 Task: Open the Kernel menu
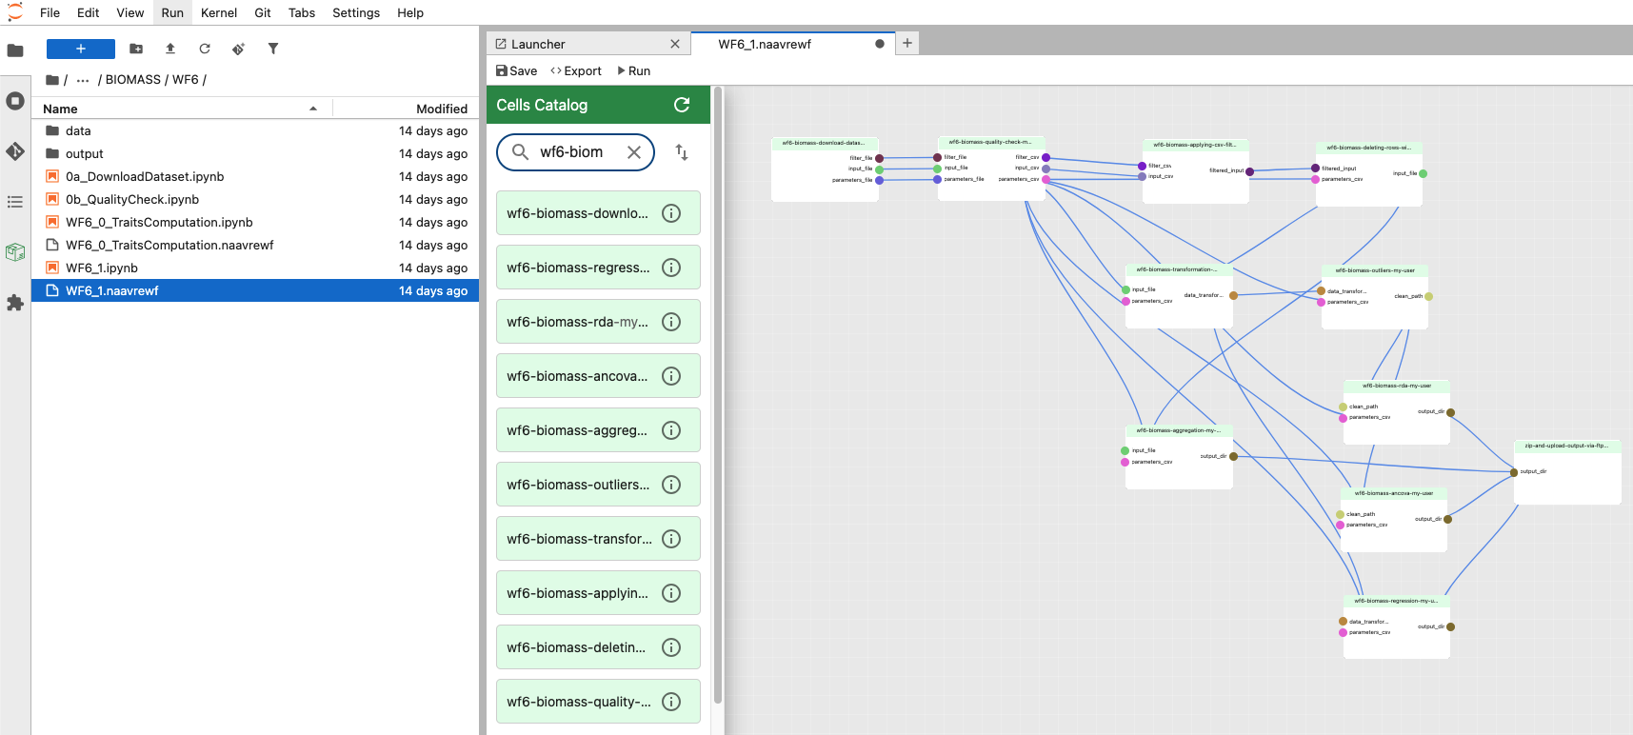point(218,12)
